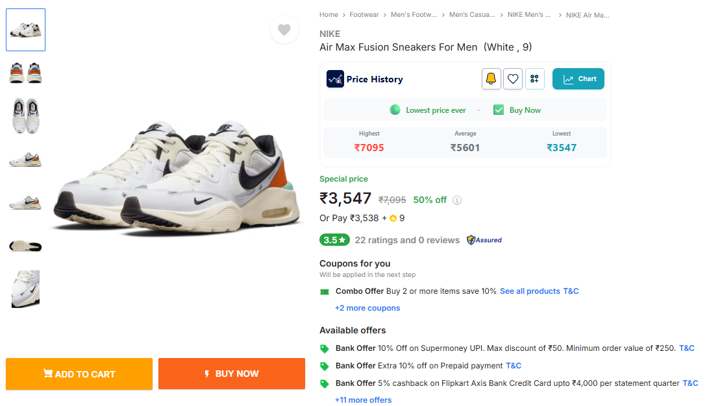
Task: Expand +2 more coupons
Action: point(367,308)
